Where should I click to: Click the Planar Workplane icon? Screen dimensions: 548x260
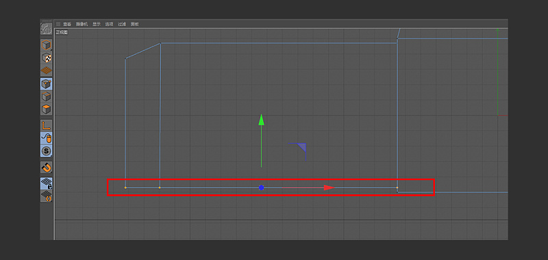click(x=46, y=196)
